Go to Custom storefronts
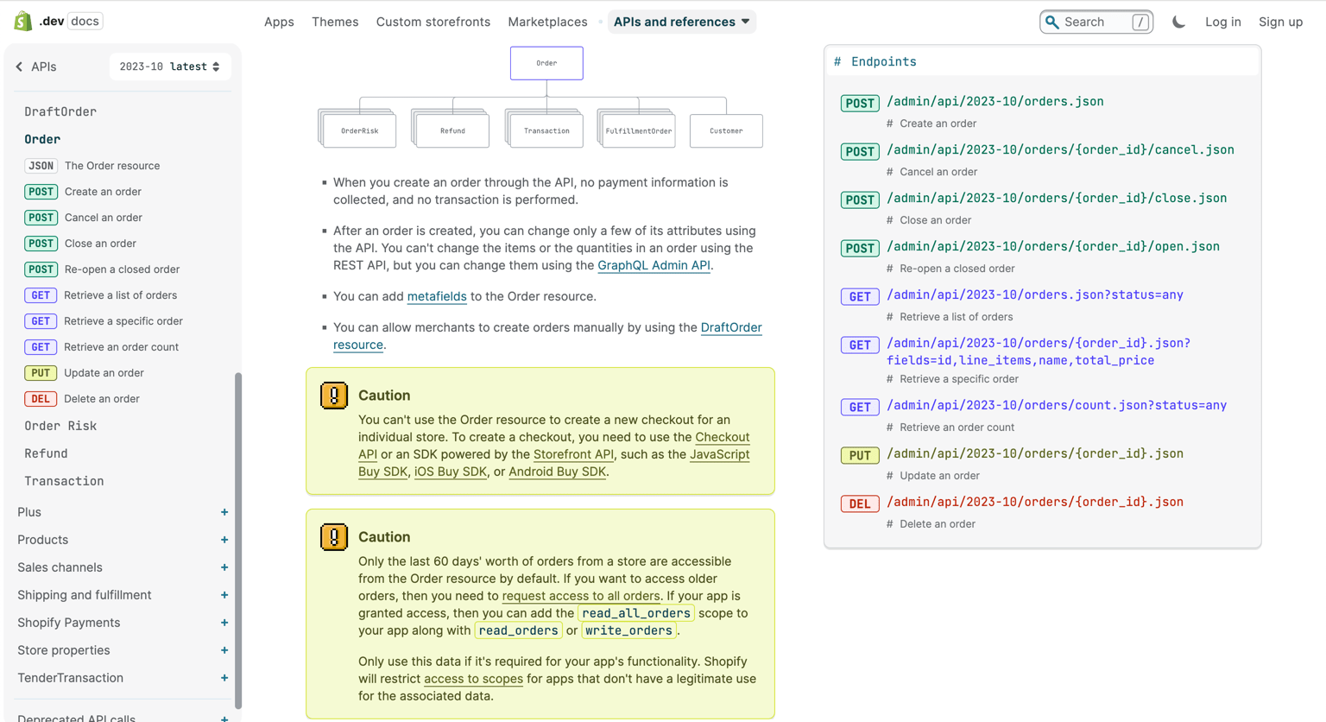Image resolution: width=1326 pixels, height=722 pixels. (433, 22)
